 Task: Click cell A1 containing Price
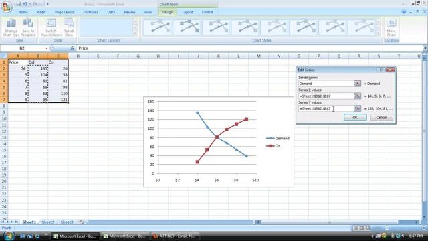click(18, 62)
